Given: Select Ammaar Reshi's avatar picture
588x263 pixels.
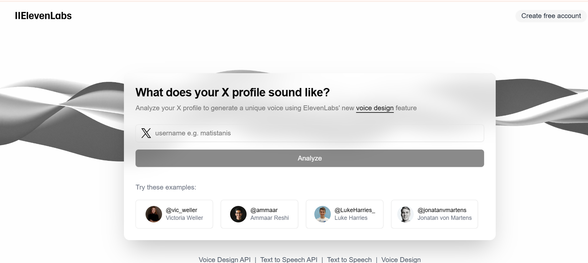Looking at the screenshot, I should 238,214.
